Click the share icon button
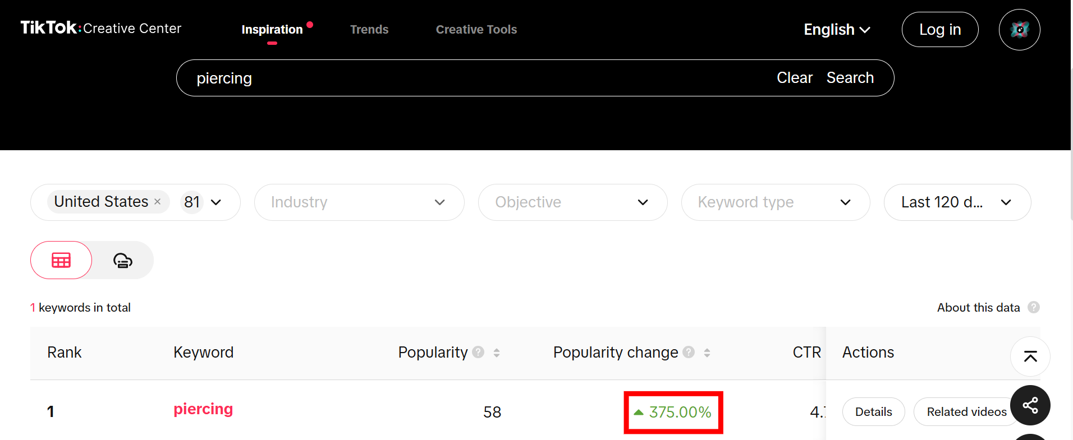Image resolution: width=1073 pixels, height=440 pixels. point(1030,405)
